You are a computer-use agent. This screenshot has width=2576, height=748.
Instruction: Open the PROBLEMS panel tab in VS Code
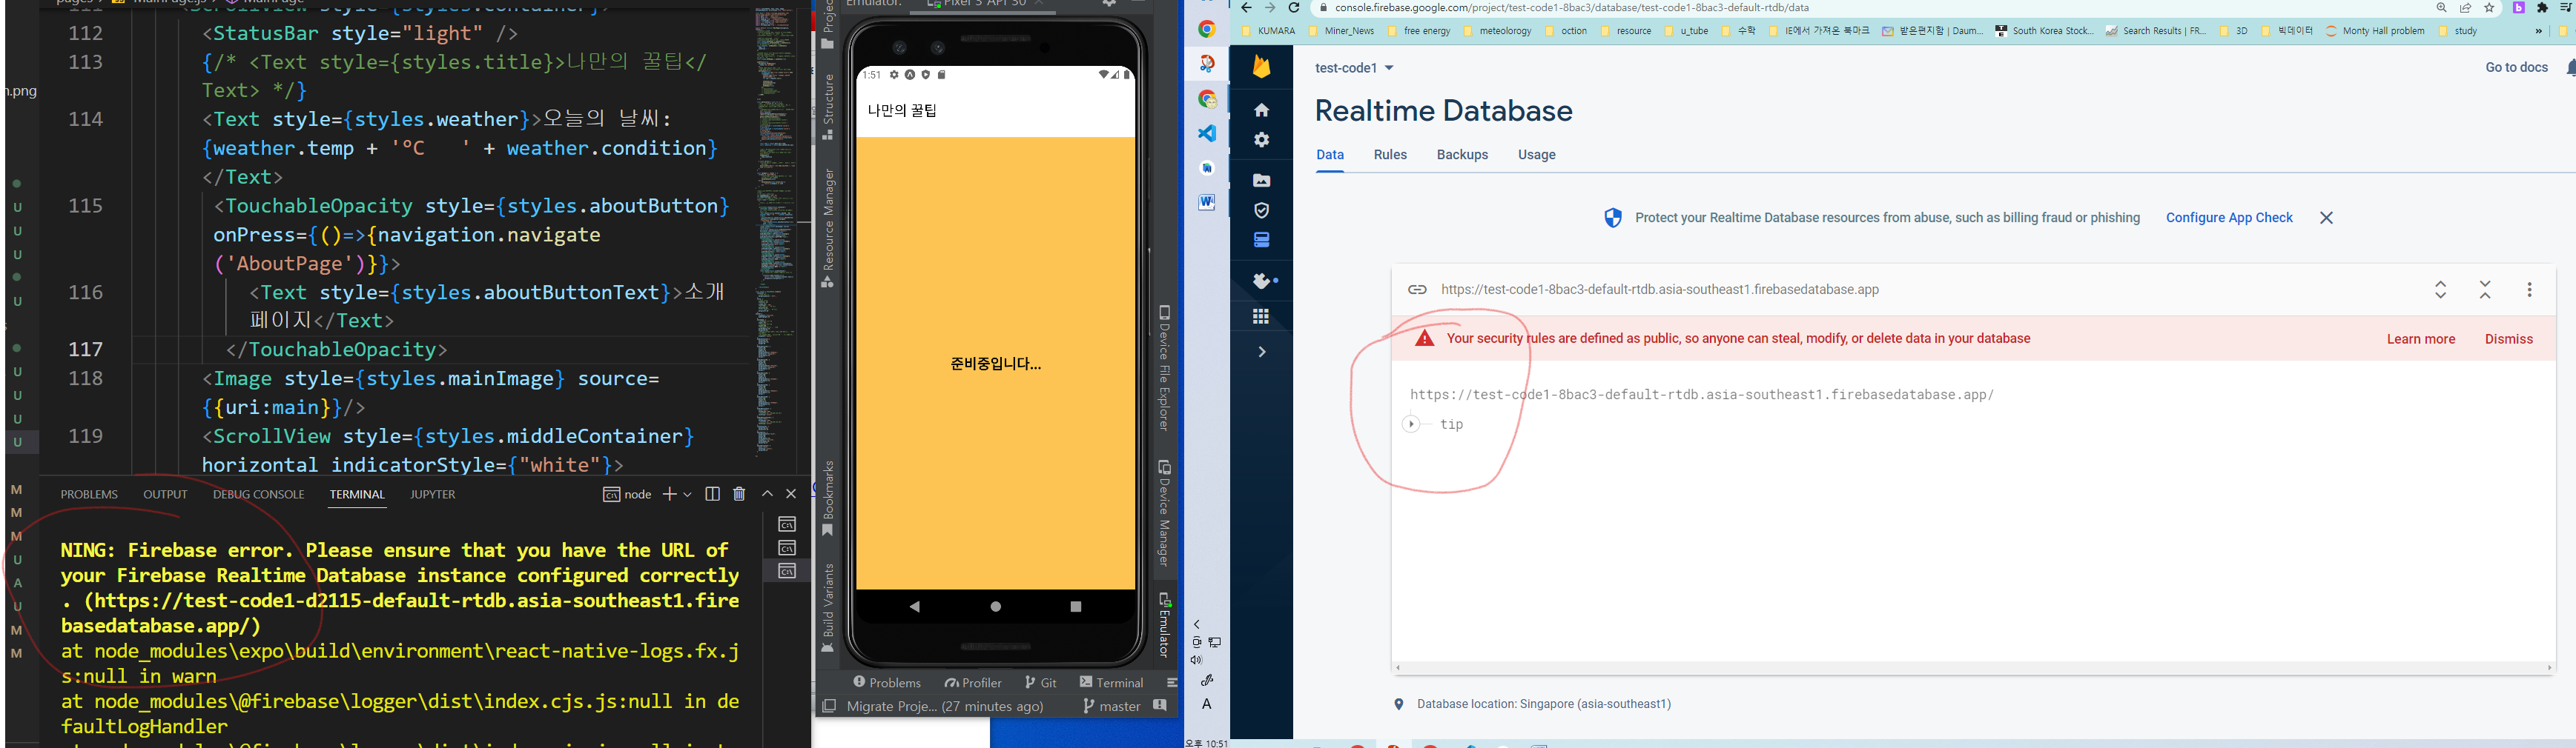89,494
